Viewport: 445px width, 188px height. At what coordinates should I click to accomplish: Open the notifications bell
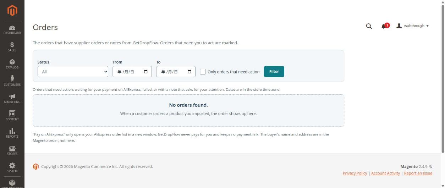pos(385,26)
